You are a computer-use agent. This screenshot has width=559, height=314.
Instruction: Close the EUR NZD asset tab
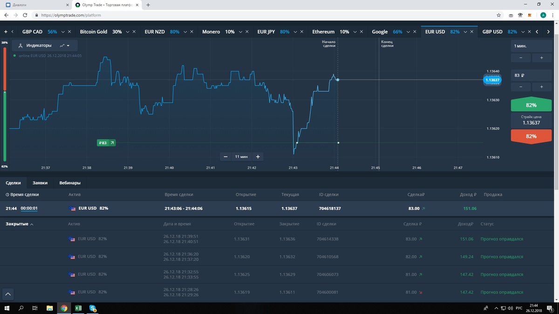[192, 32]
